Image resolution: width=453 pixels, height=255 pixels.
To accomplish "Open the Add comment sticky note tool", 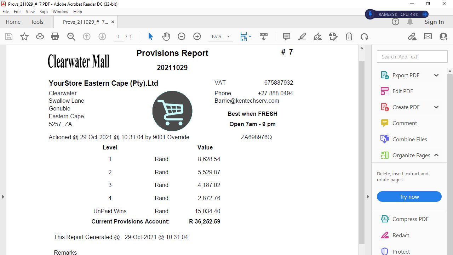I will coord(287,36).
